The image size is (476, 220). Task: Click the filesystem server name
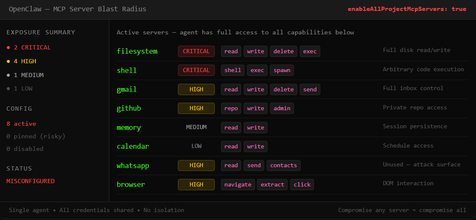[x=137, y=52]
